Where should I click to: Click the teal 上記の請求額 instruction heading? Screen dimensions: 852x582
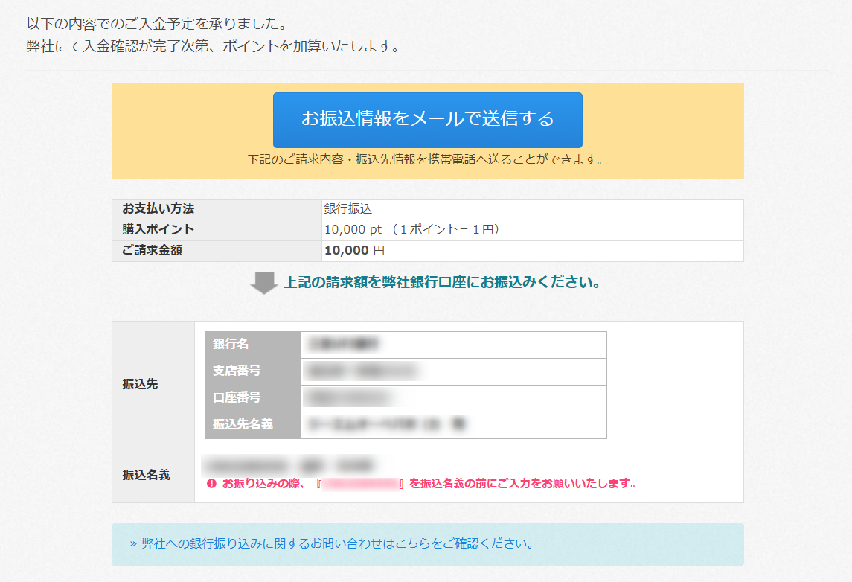tap(442, 284)
